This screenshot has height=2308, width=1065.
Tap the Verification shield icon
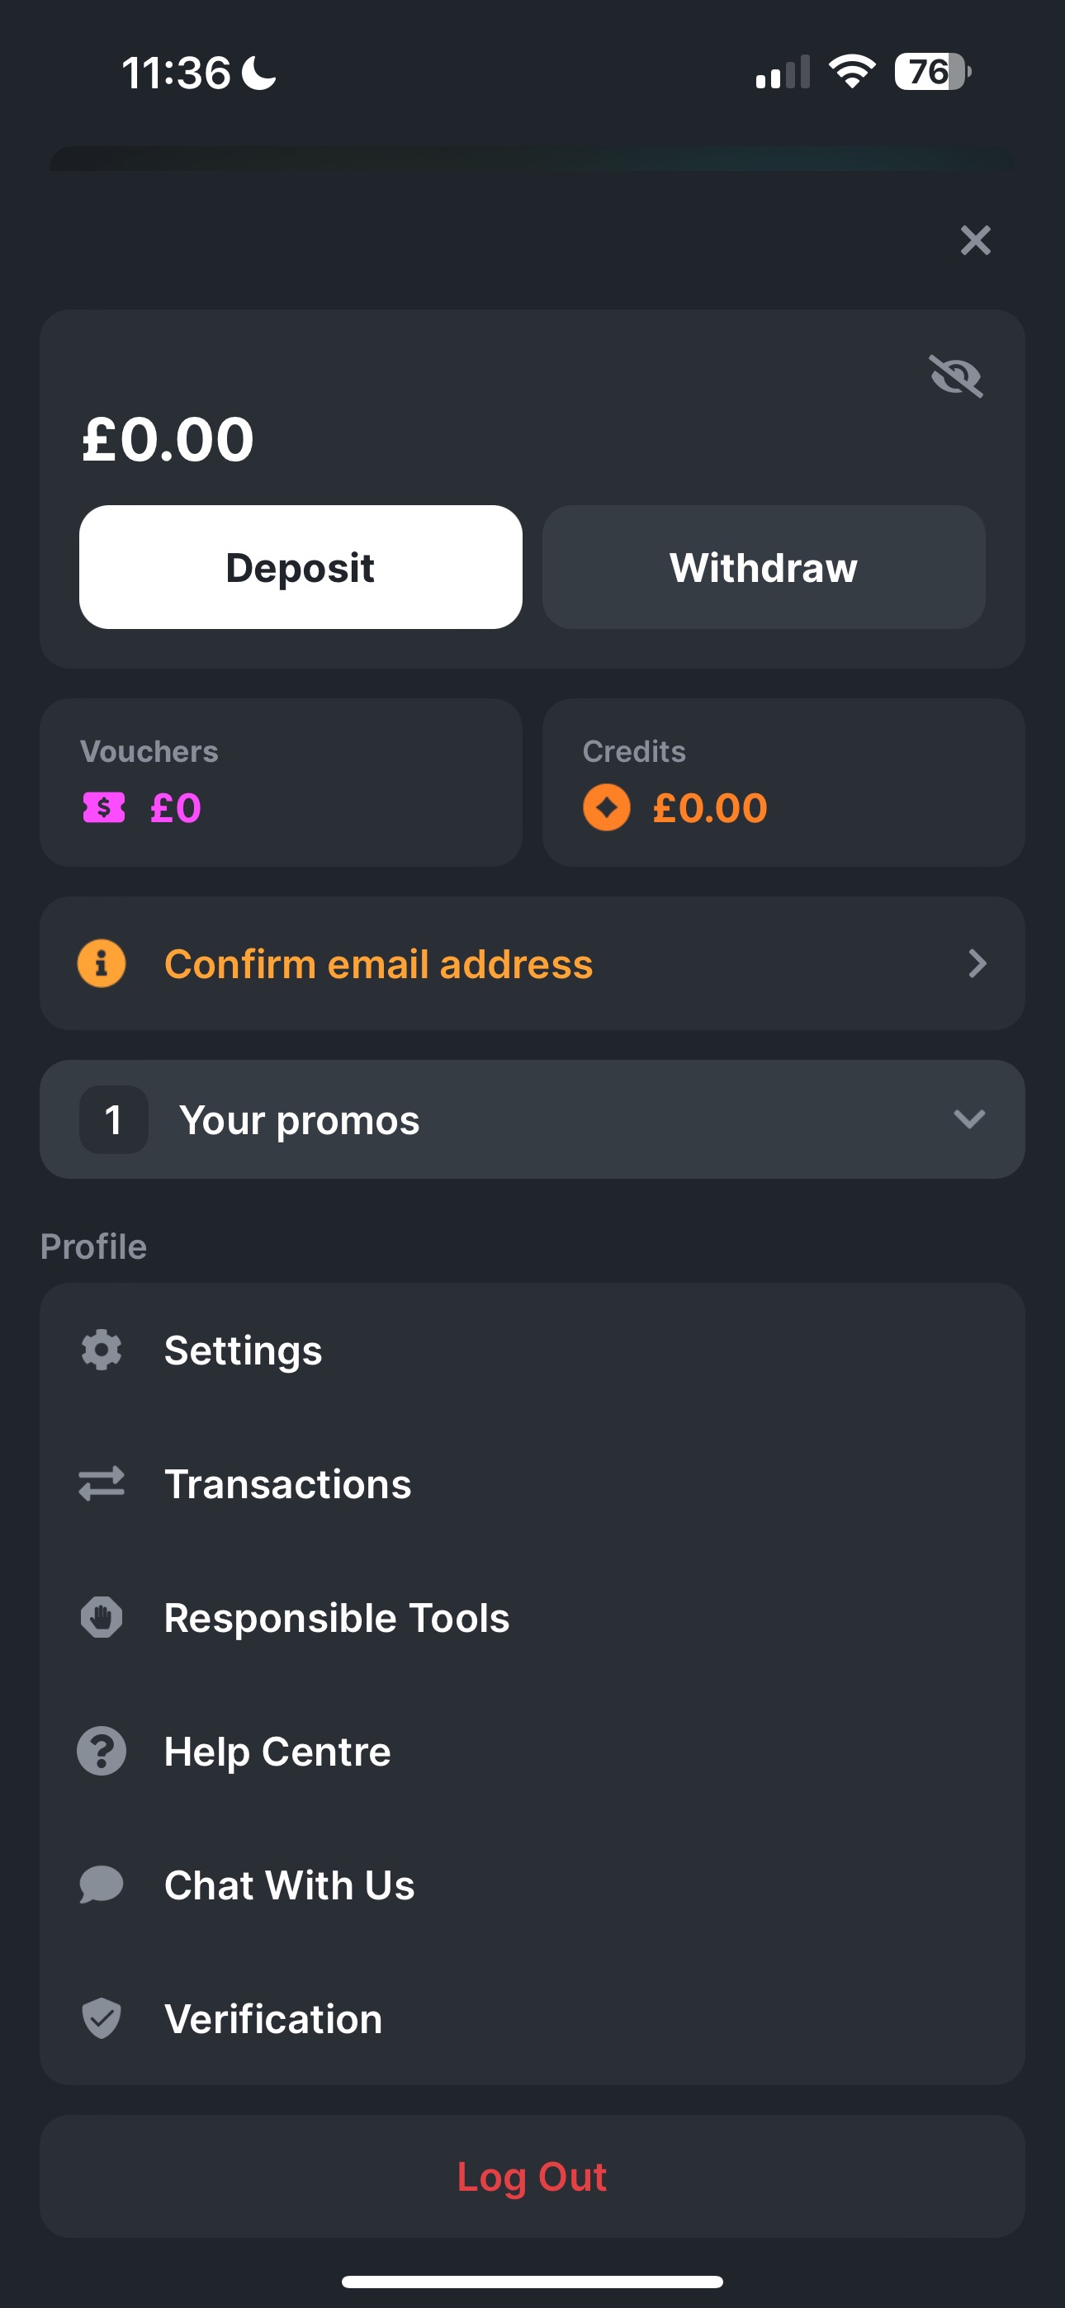102,2018
